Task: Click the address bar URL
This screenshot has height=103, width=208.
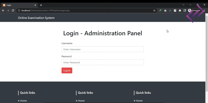Action: pos(45,10)
